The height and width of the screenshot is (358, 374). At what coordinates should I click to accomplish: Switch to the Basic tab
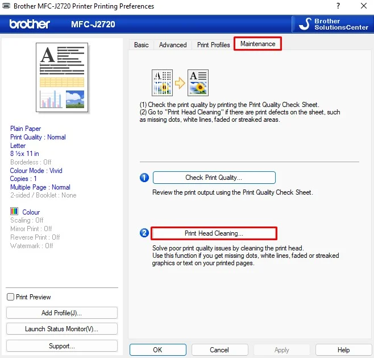pos(141,45)
